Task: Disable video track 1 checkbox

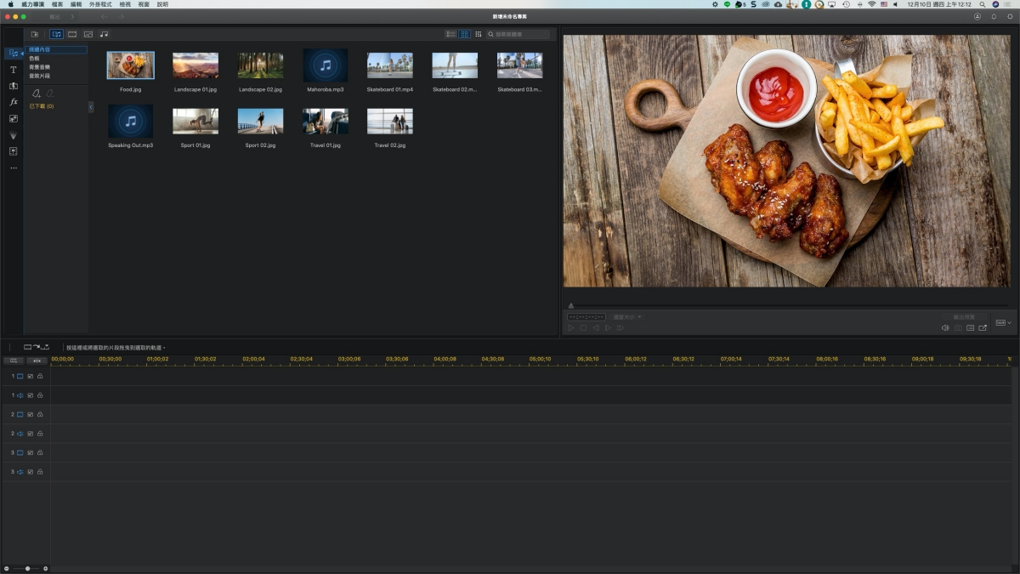Action: click(x=30, y=376)
